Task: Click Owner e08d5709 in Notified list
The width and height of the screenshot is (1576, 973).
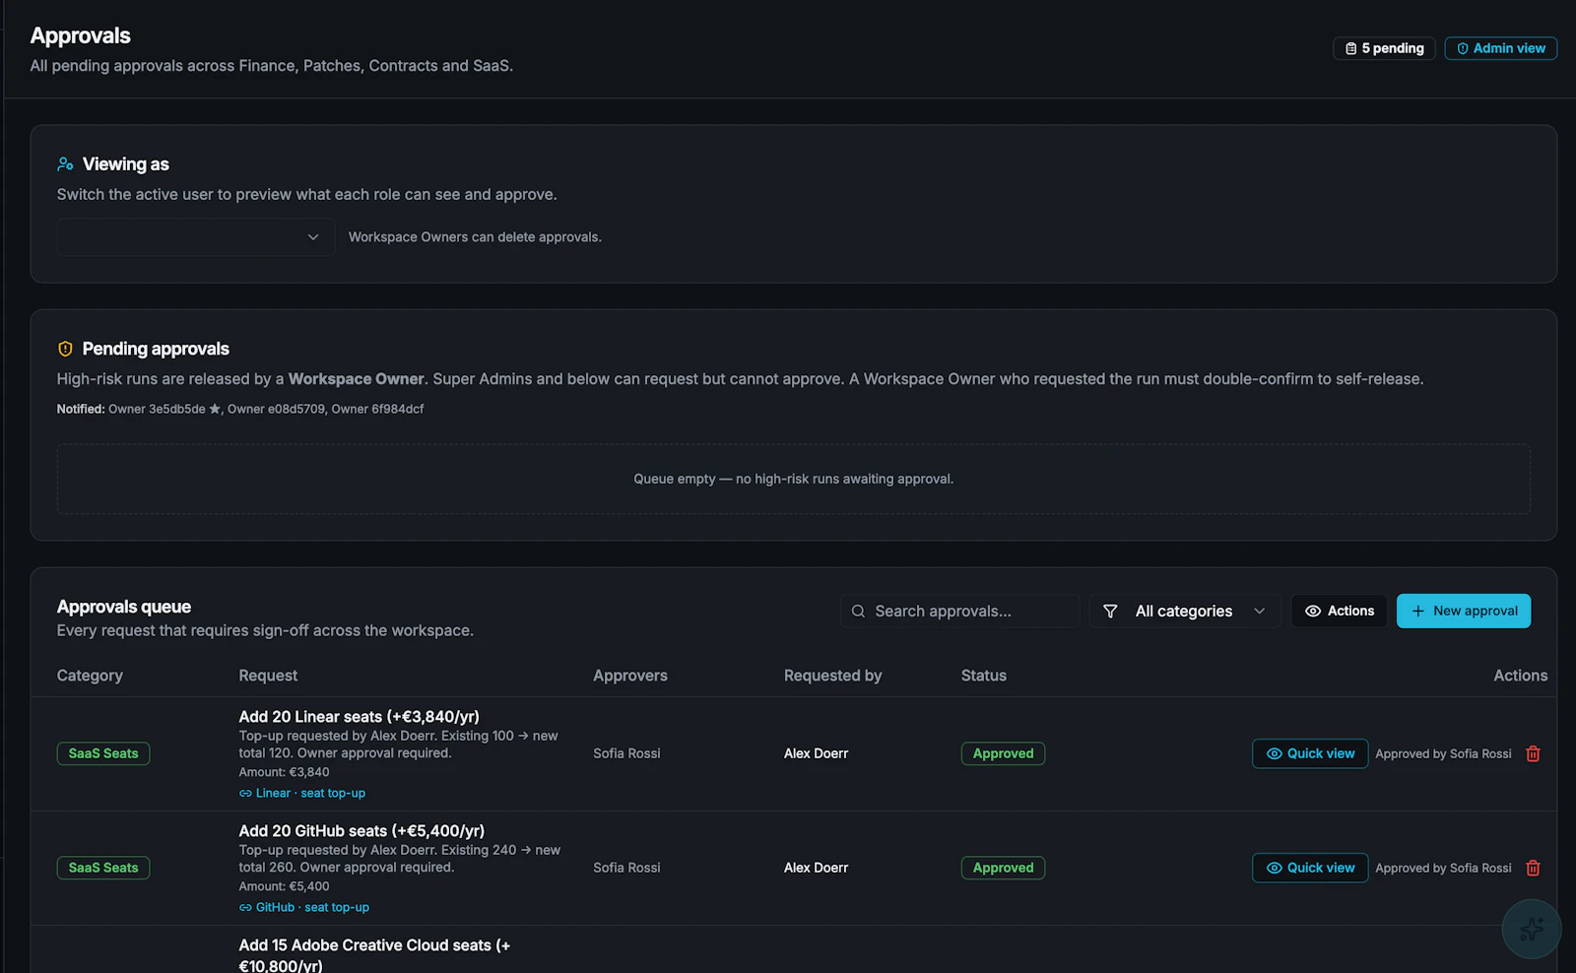Action: pos(276,409)
